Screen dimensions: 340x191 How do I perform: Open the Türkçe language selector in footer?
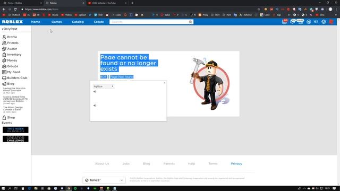[x=104, y=180]
